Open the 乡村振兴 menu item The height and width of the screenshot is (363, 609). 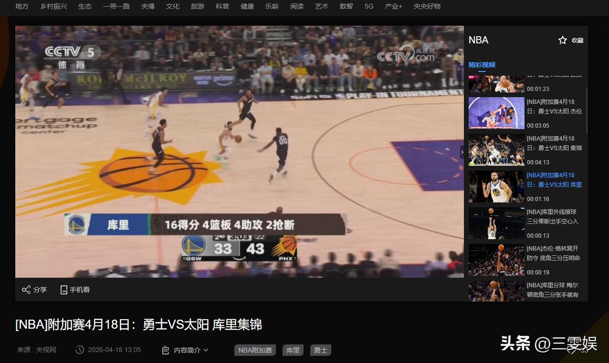point(53,6)
